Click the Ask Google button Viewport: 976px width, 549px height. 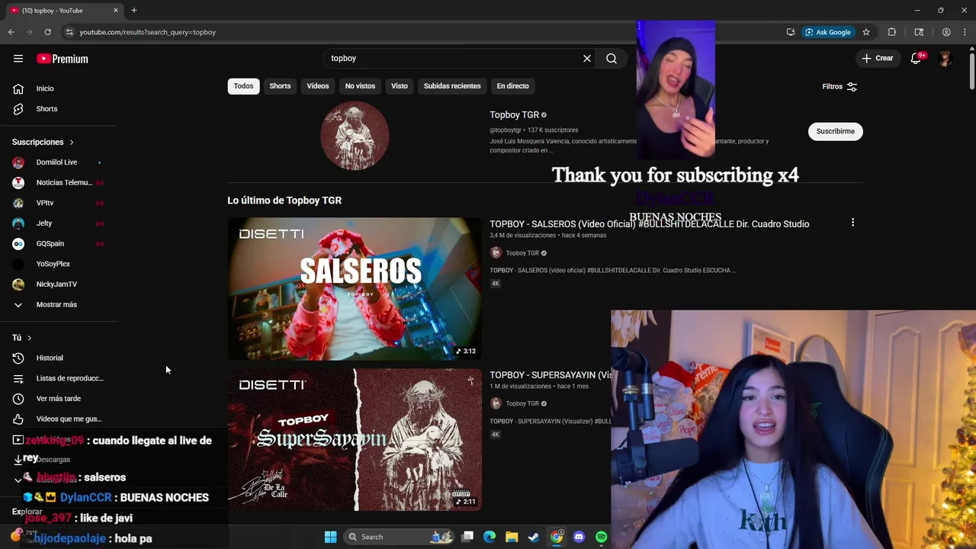(x=829, y=32)
